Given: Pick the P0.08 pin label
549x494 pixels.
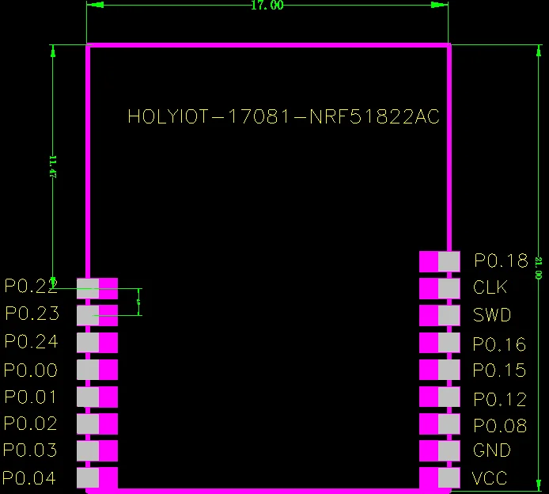Looking at the screenshot, I should 500,426.
